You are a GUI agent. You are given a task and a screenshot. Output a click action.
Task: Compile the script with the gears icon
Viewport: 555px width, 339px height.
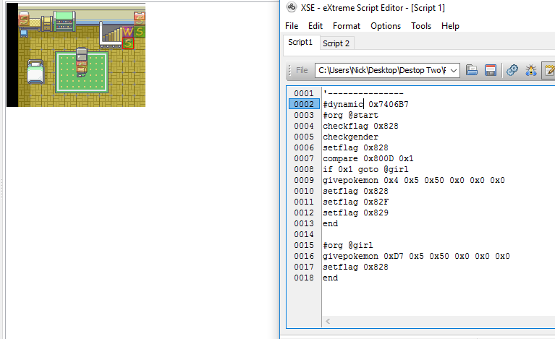[512, 70]
